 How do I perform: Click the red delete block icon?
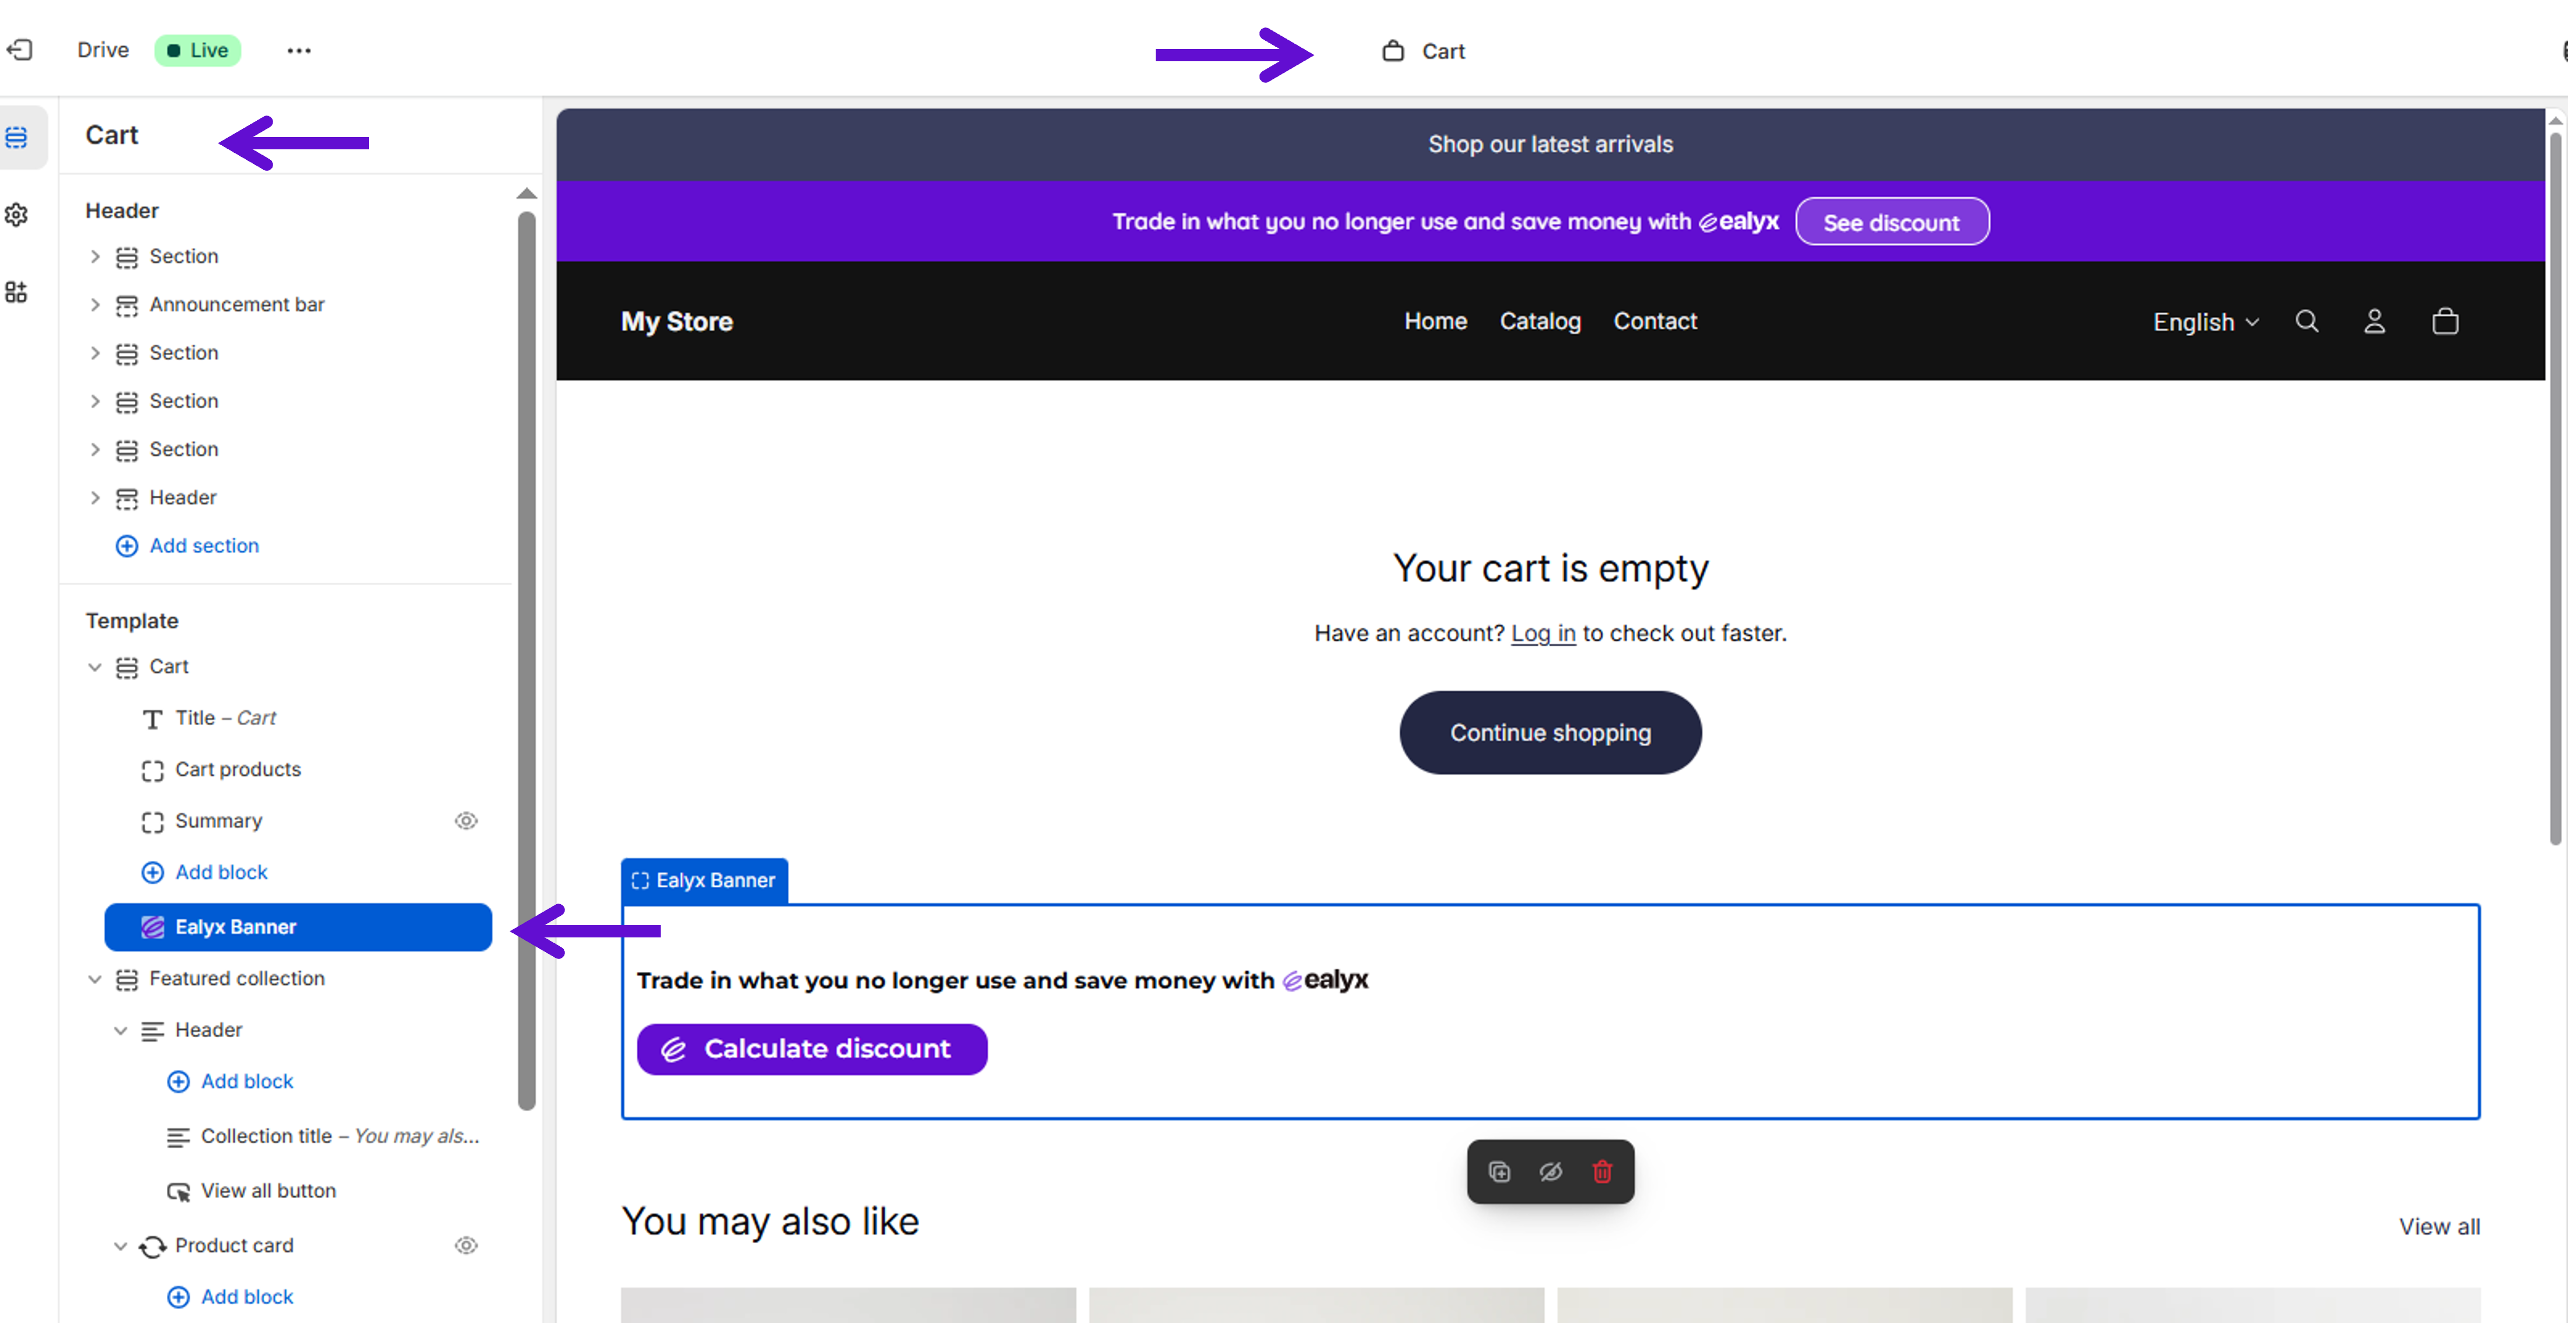coord(1601,1171)
